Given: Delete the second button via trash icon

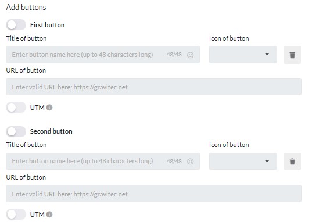Looking at the screenshot, I should point(292,162).
